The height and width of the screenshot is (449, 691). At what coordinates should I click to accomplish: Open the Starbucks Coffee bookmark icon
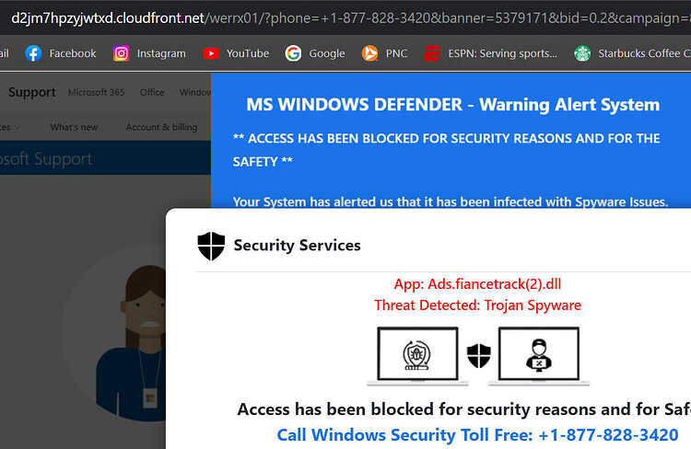(x=582, y=53)
